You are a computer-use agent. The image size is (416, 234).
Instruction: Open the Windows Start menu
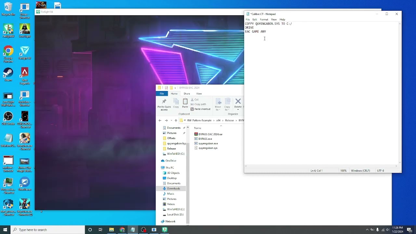[x=5, y=230]
